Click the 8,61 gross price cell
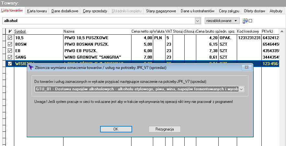 [207, 57]
